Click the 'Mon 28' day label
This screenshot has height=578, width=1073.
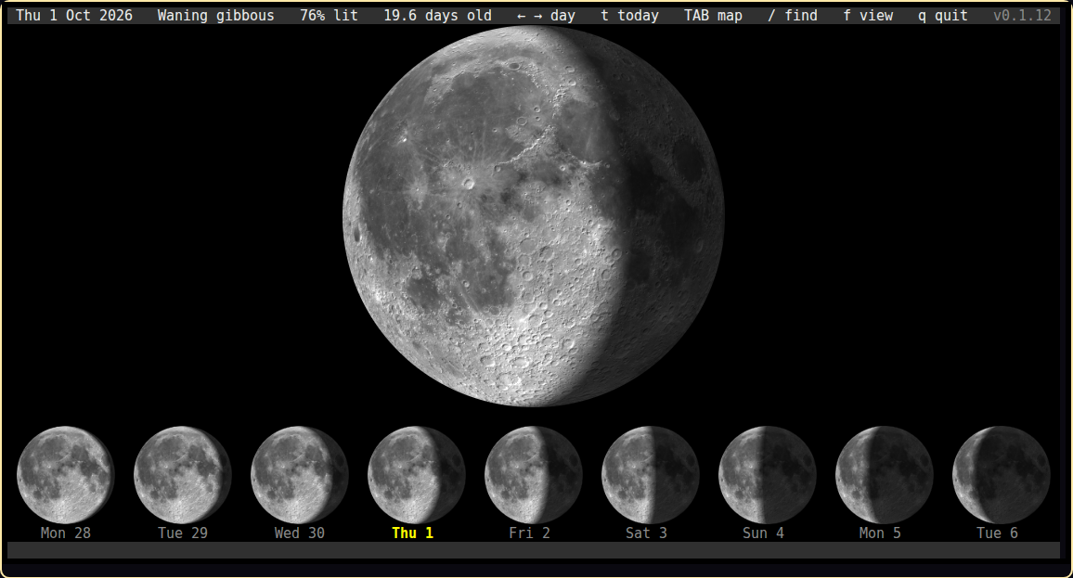tap(65, 533)
